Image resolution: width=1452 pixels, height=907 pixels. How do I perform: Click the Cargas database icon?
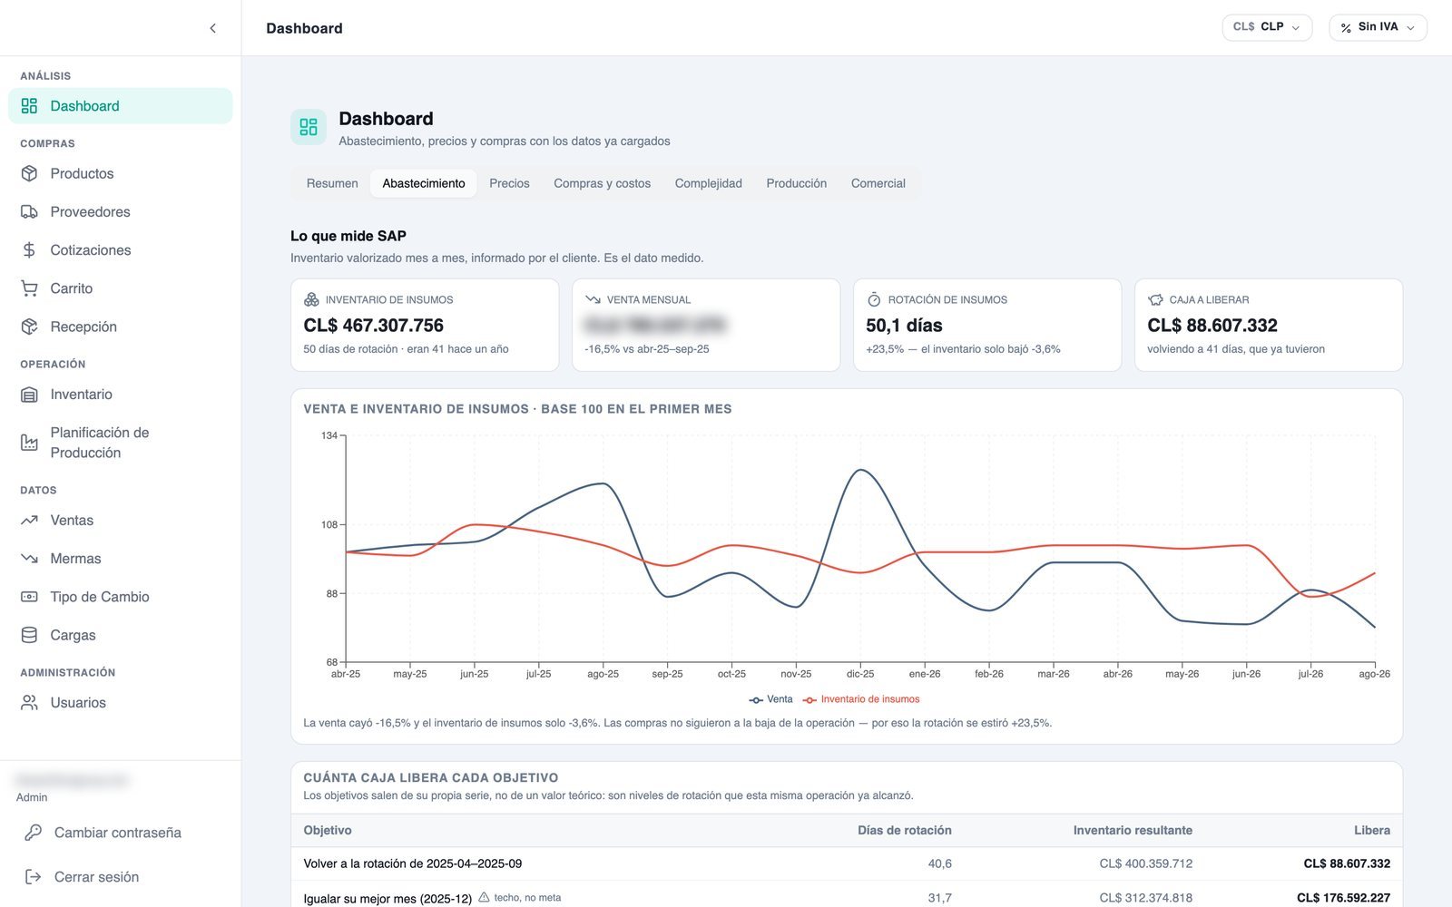[29, 635]
